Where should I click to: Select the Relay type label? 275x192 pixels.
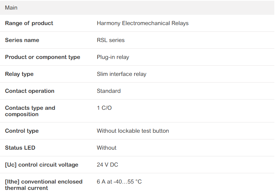[x=19, y=74]
